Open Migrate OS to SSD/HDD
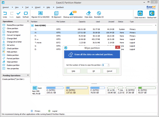Image resolution: width=159 pixels, height=117 pixels. pos(40,15)
